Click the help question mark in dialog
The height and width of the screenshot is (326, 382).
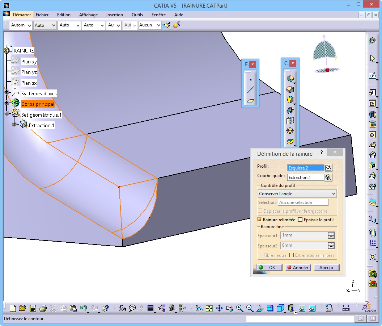click(x=322, y=152)
